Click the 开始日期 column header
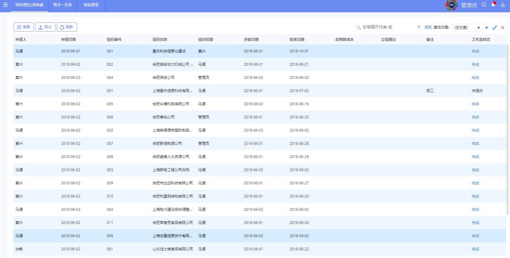510x258 pixels. [x=251, y=39]
